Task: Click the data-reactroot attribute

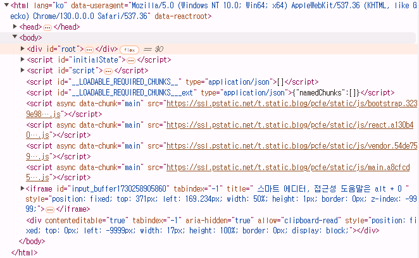Action: 181,16
